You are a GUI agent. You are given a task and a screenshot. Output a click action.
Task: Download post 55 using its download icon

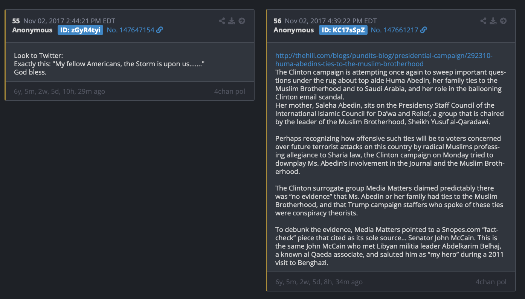(232, 21)
